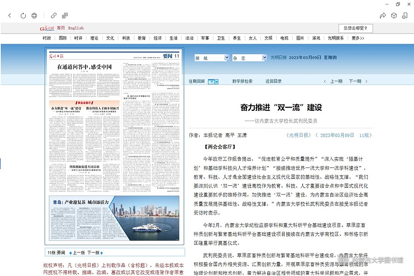
Task: Reload the page with refresh icon
Action: point(23,16)
